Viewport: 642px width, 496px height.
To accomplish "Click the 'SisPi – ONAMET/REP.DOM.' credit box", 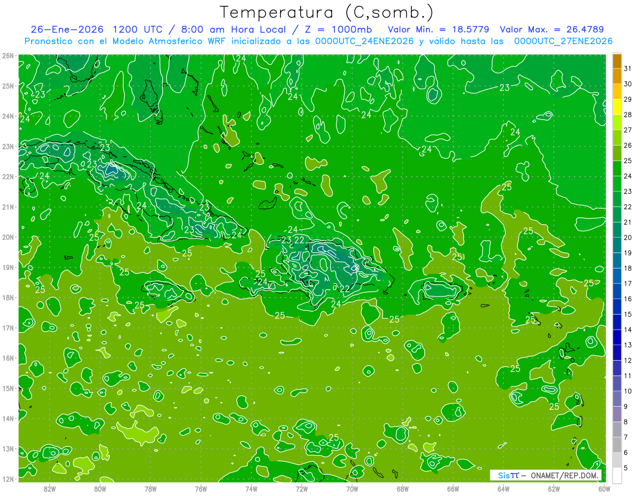I will click(x=547, y=475).
